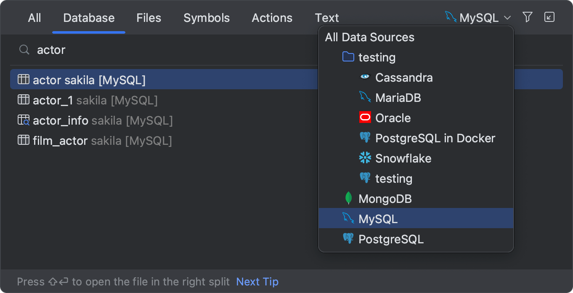Select the Cassandra data source icon
The height and width of the screenshot is (293, 573).
pos(366,77)
